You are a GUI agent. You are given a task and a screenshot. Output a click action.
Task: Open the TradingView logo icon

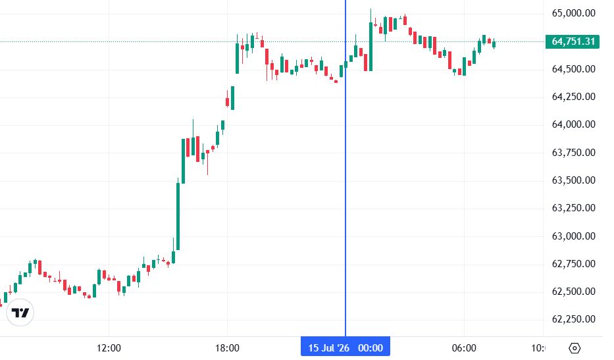pyautogui.click(x=20, y=313)
